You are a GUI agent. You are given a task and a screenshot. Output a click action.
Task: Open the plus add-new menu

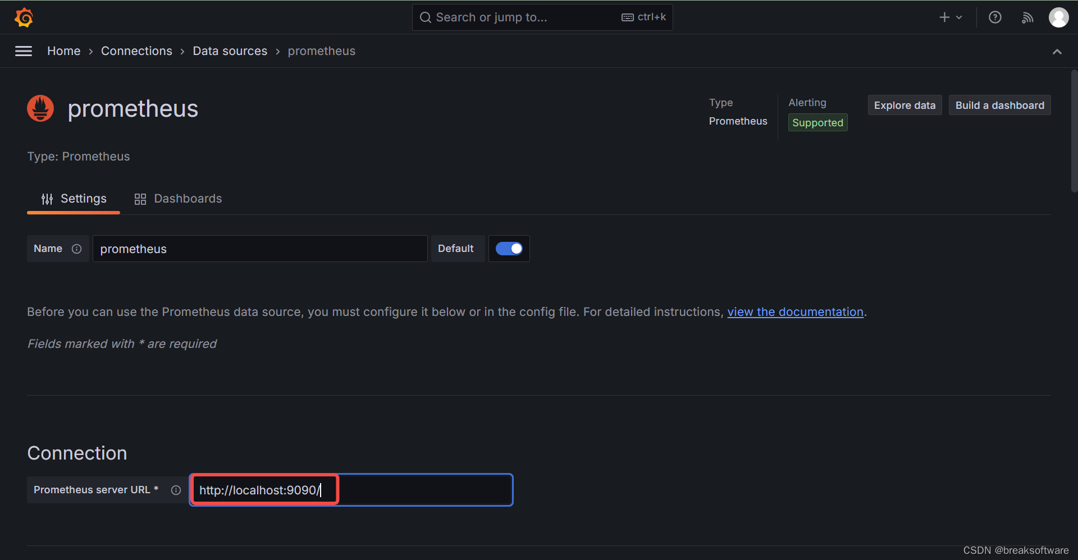tap(951, 17)
